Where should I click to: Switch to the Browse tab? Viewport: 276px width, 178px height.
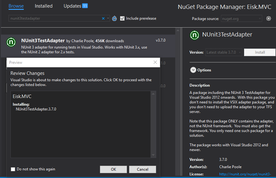[16, 6]
